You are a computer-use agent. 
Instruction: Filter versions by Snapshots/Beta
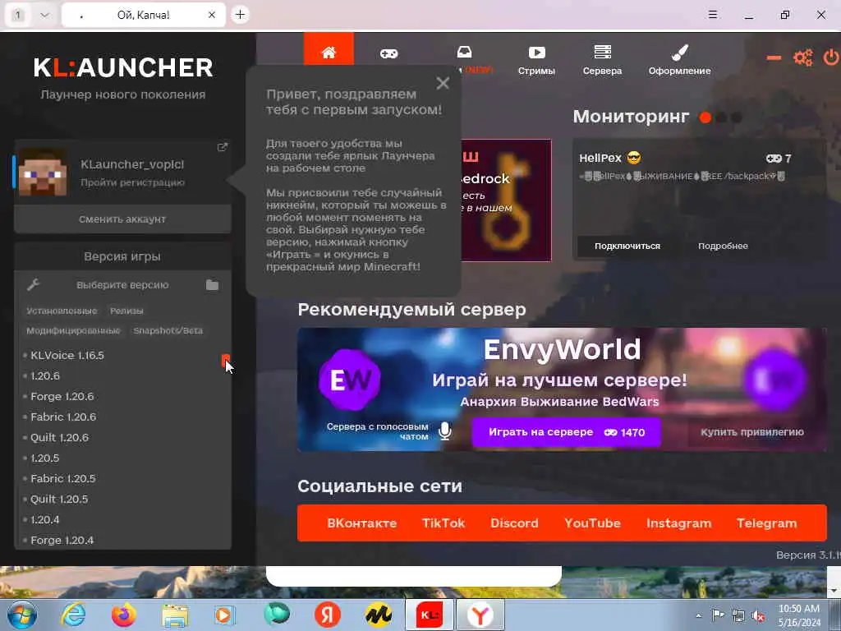(168, 330)
